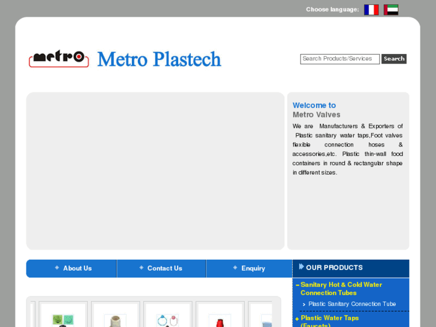Click the OUR PRODUCTS header text
This screenshot has width=436, height=327.
[x=334, y=268]
